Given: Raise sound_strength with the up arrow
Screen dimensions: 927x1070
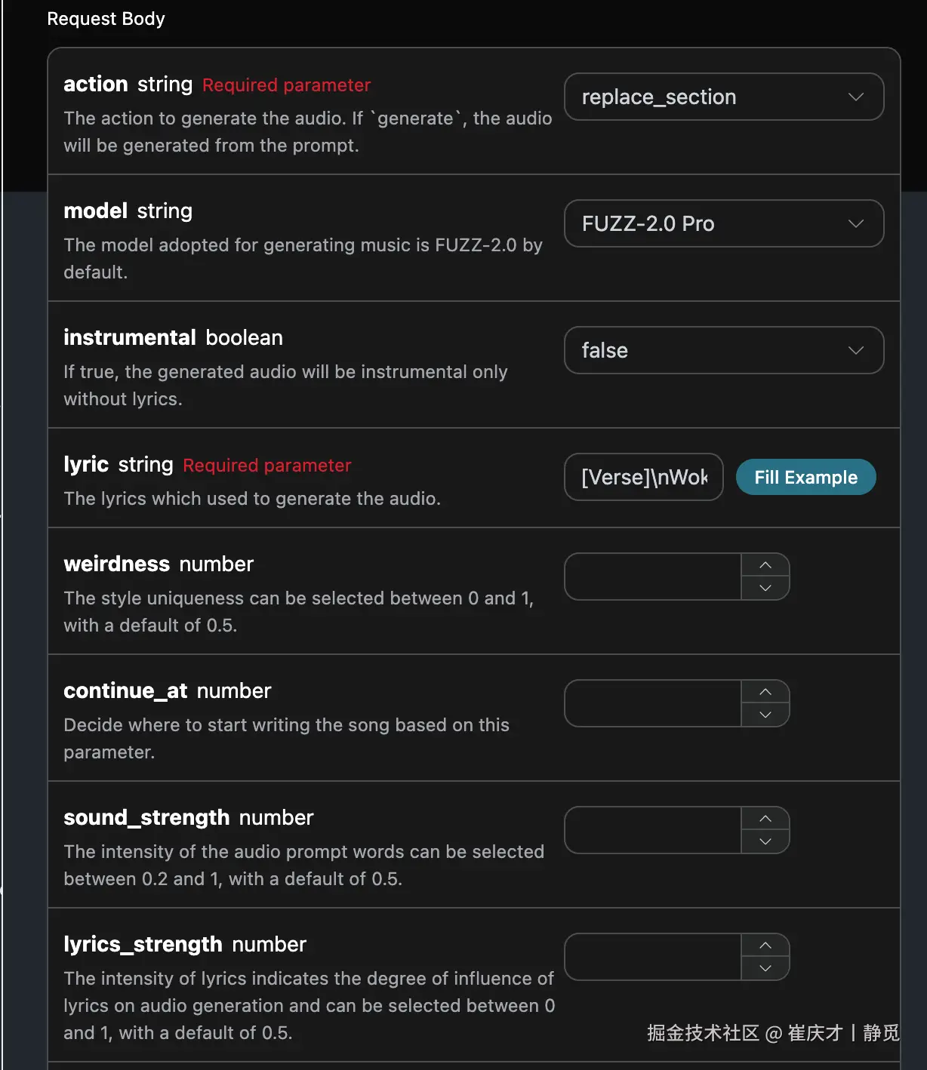Looking at the screenshot, I should (x=765, y=819).
